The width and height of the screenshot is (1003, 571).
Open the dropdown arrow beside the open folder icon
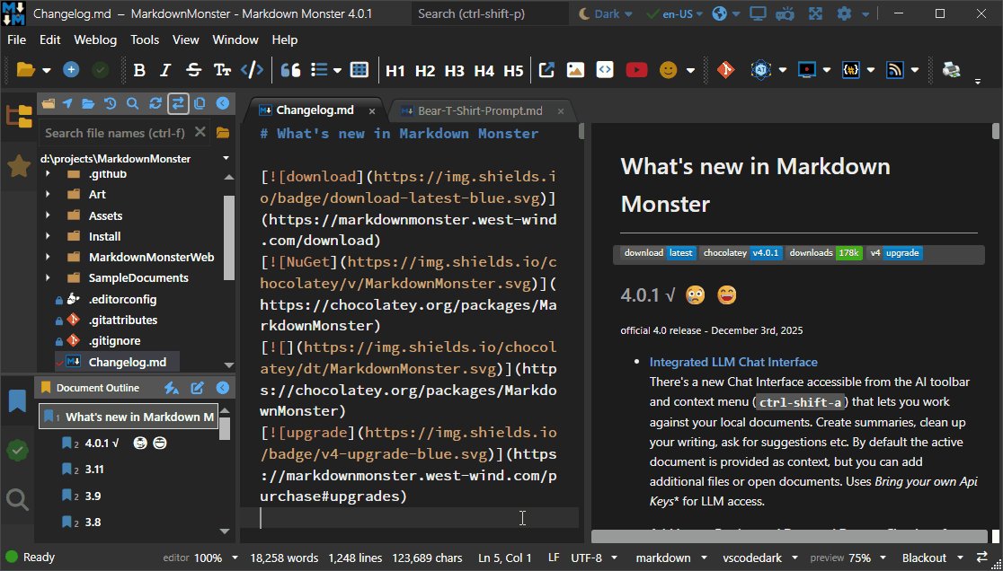tap(46, 70)
